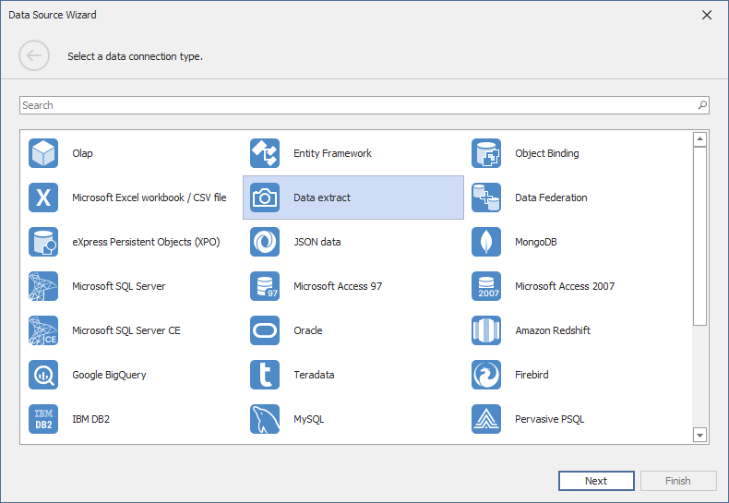Viewport: 729px width, 503px height.
Task: Choose the Data Federation icon
Action: 485,198
